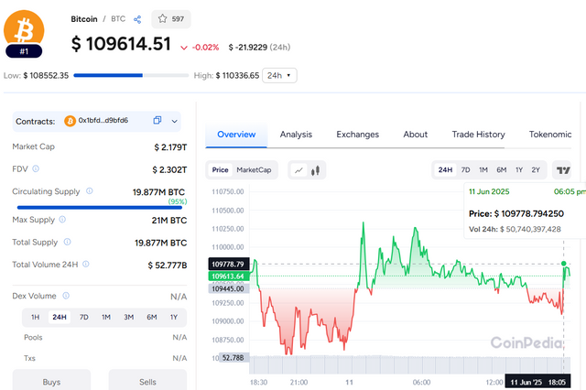Click the #1 rank badge
The image size is (586, 390).
click(x=24, y=51)
